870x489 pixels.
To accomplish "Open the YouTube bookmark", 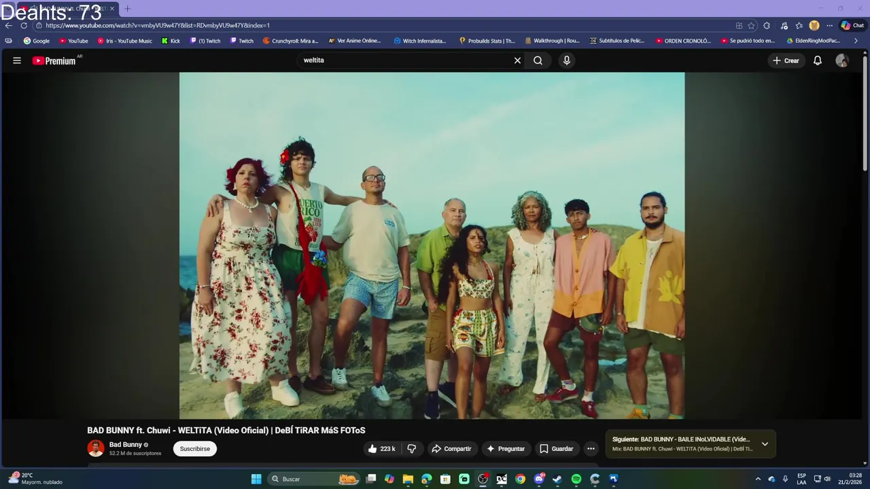I will pos(73,41).
